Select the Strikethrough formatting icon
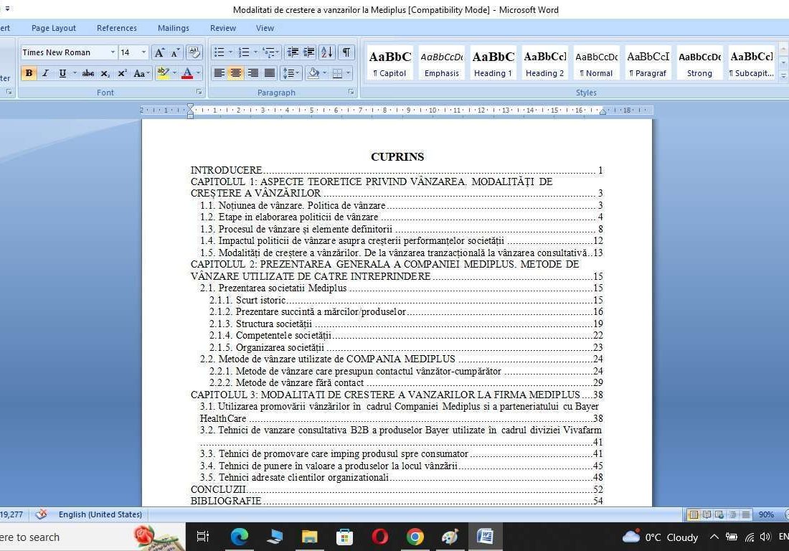This screenshot has height=551, width=789. 88,73
